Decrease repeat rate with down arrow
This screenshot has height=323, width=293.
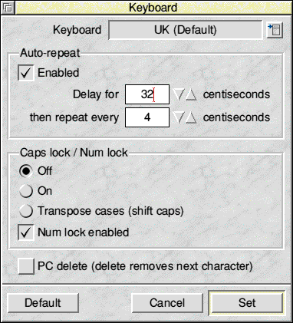179,117
